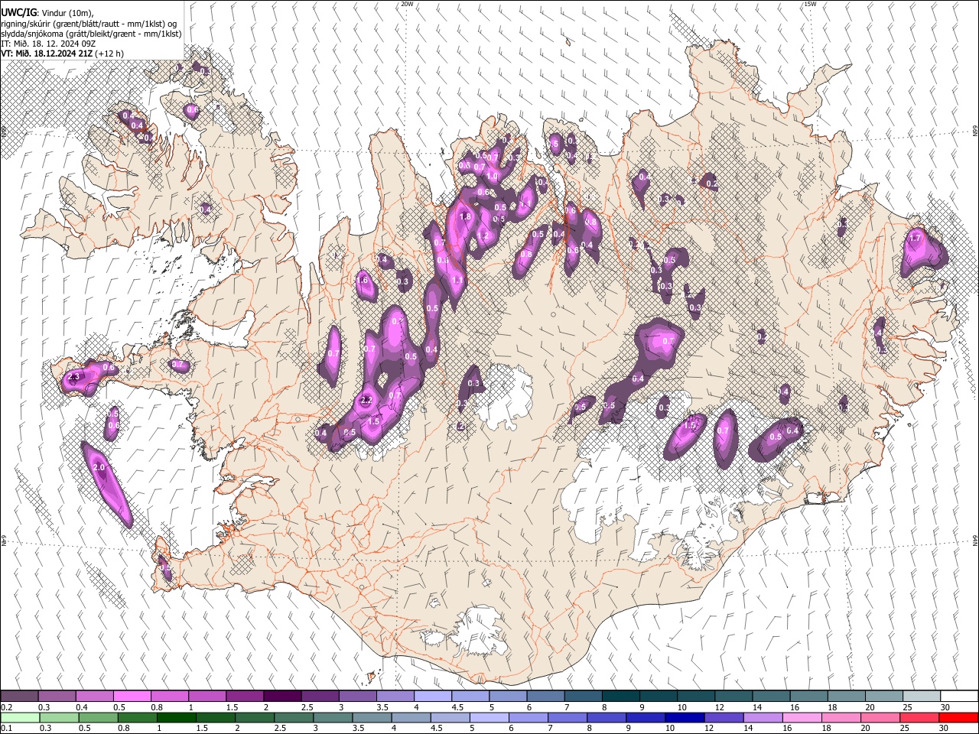Click the snow scale swatch between 12 and 14
The height and width of the screenshot is (734, 979).
pos(733,696)
